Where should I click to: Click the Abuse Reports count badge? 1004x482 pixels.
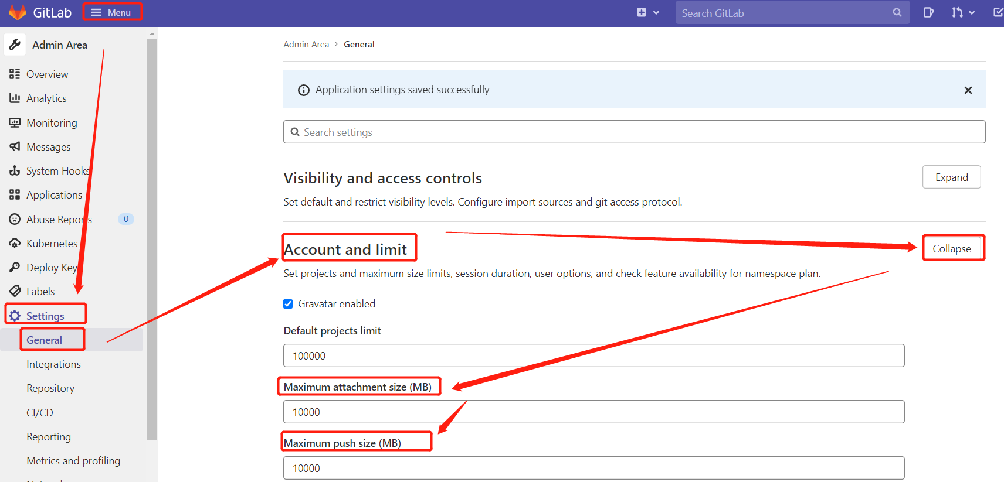126,219
